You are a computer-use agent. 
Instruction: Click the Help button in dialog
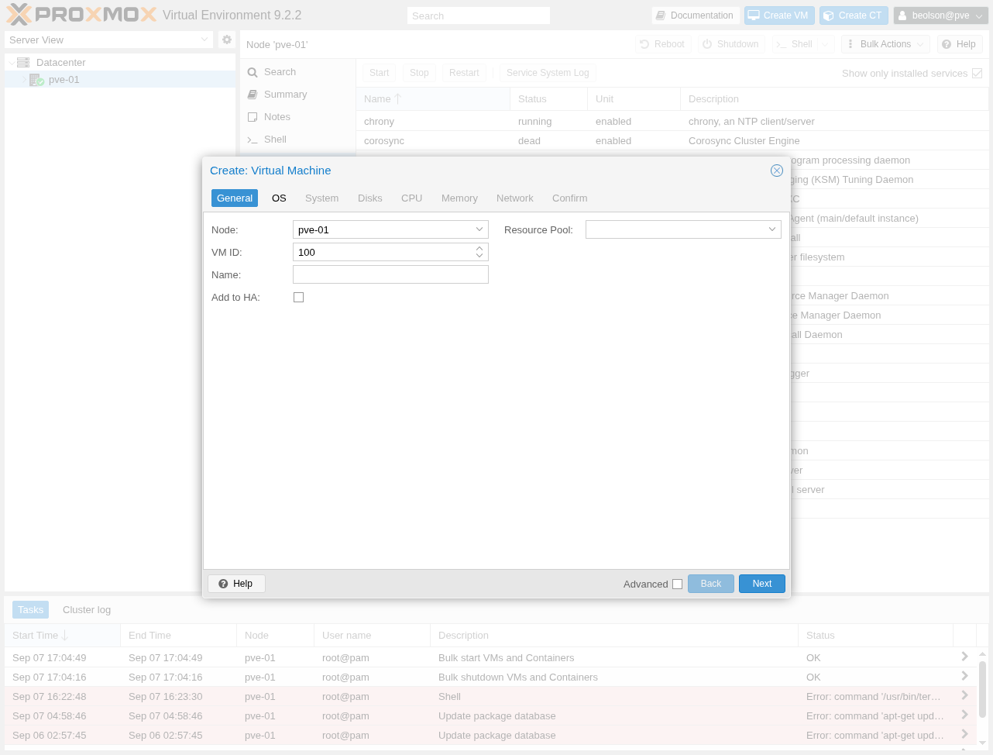click(x=236, y=584)
